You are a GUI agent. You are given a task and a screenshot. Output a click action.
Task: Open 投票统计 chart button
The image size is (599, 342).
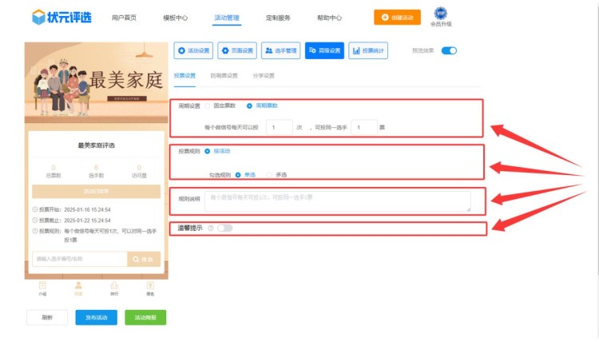pyautogui.click(x=368, y=50)
